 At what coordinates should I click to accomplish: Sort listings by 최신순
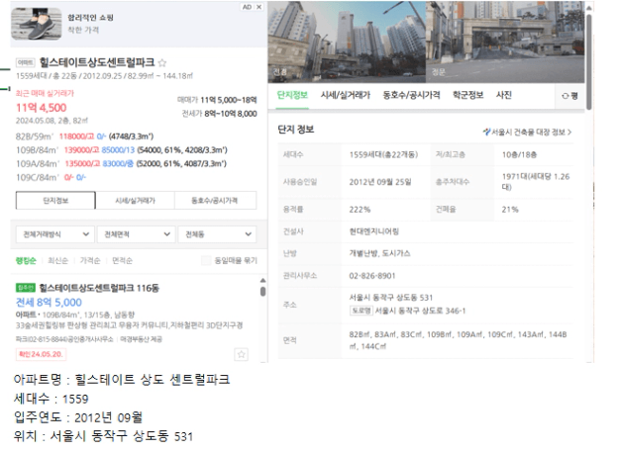coord(57,261)
